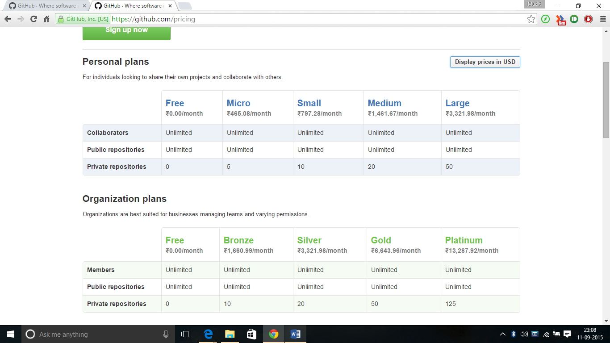Open the Action Center notifications icon
This screenshot has width=610, height=343.
567,334
